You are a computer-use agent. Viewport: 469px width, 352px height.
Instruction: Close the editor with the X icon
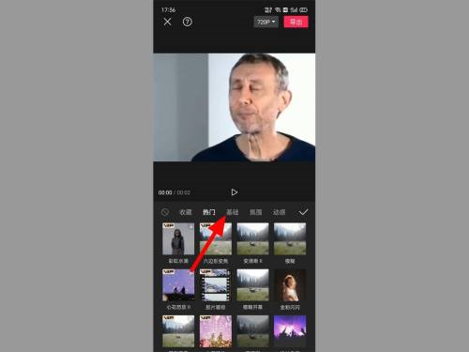pos(167,22)
